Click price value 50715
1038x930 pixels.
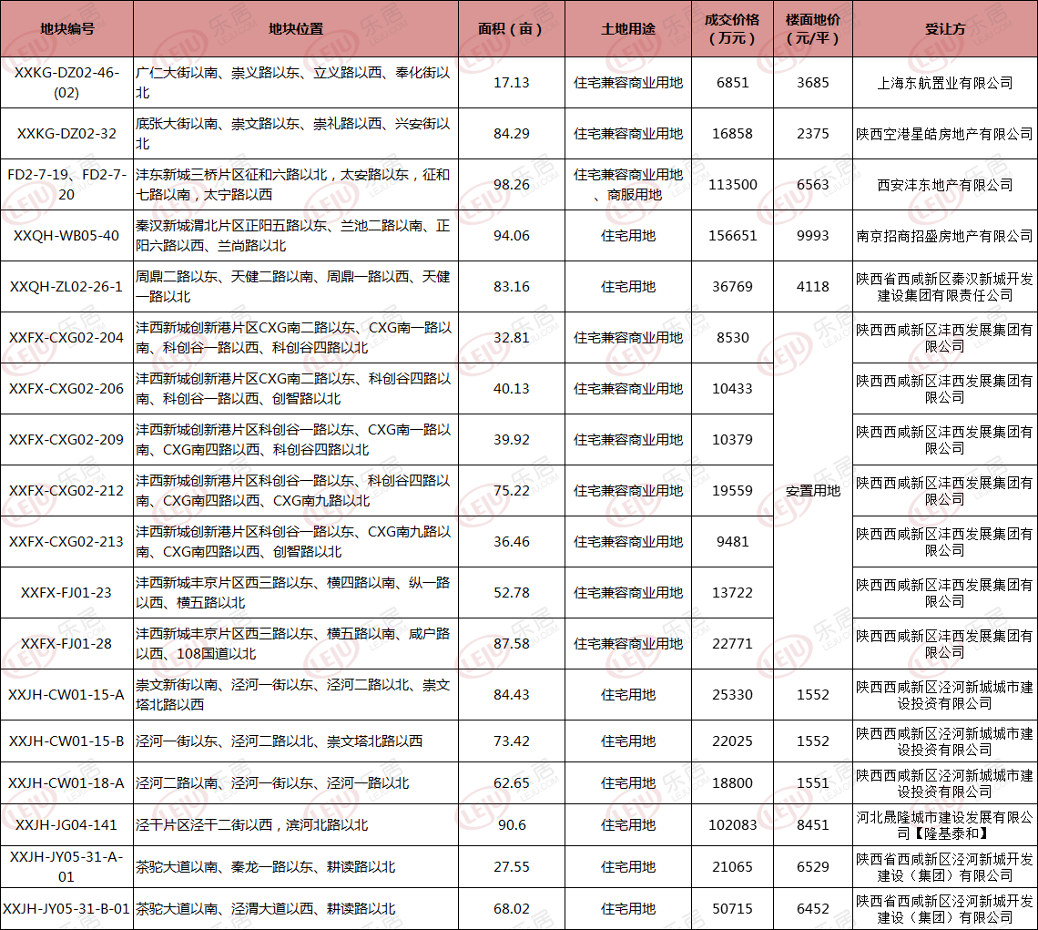pos(732,909)
